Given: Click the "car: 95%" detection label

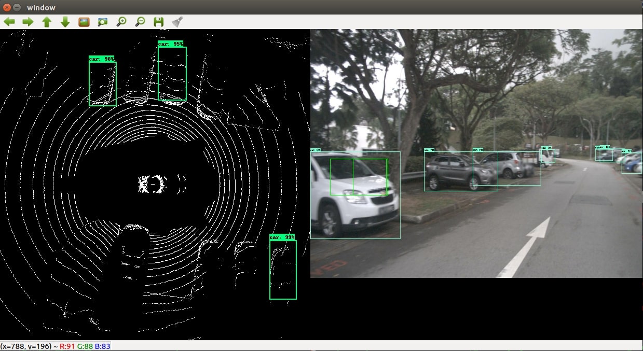Looking at the screenshot, I should click(171, 44).
